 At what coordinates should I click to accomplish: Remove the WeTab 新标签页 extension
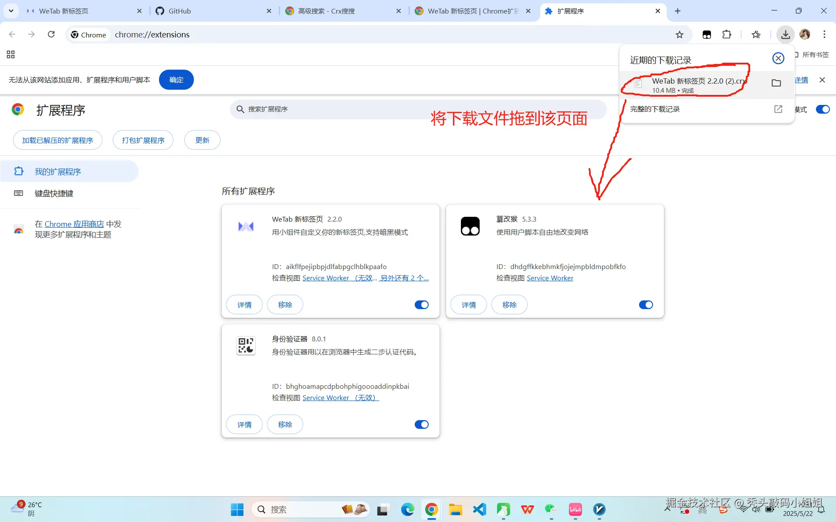pyautogui.click(x=285, y=305)
